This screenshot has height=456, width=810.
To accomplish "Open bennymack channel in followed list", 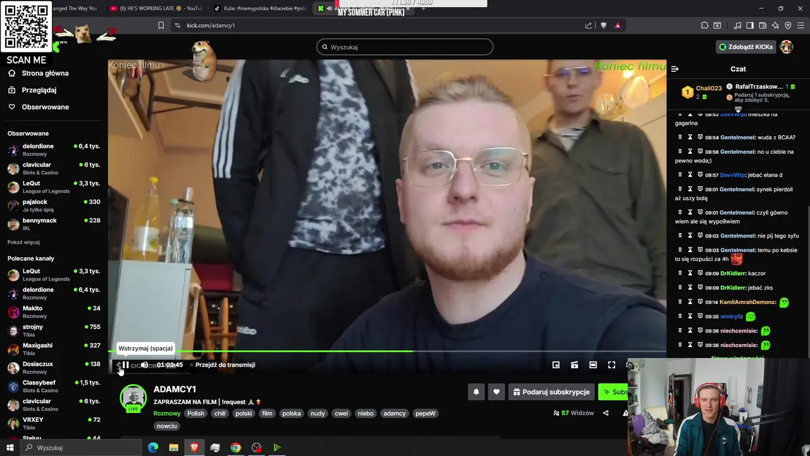I will (x=54, y=224).
